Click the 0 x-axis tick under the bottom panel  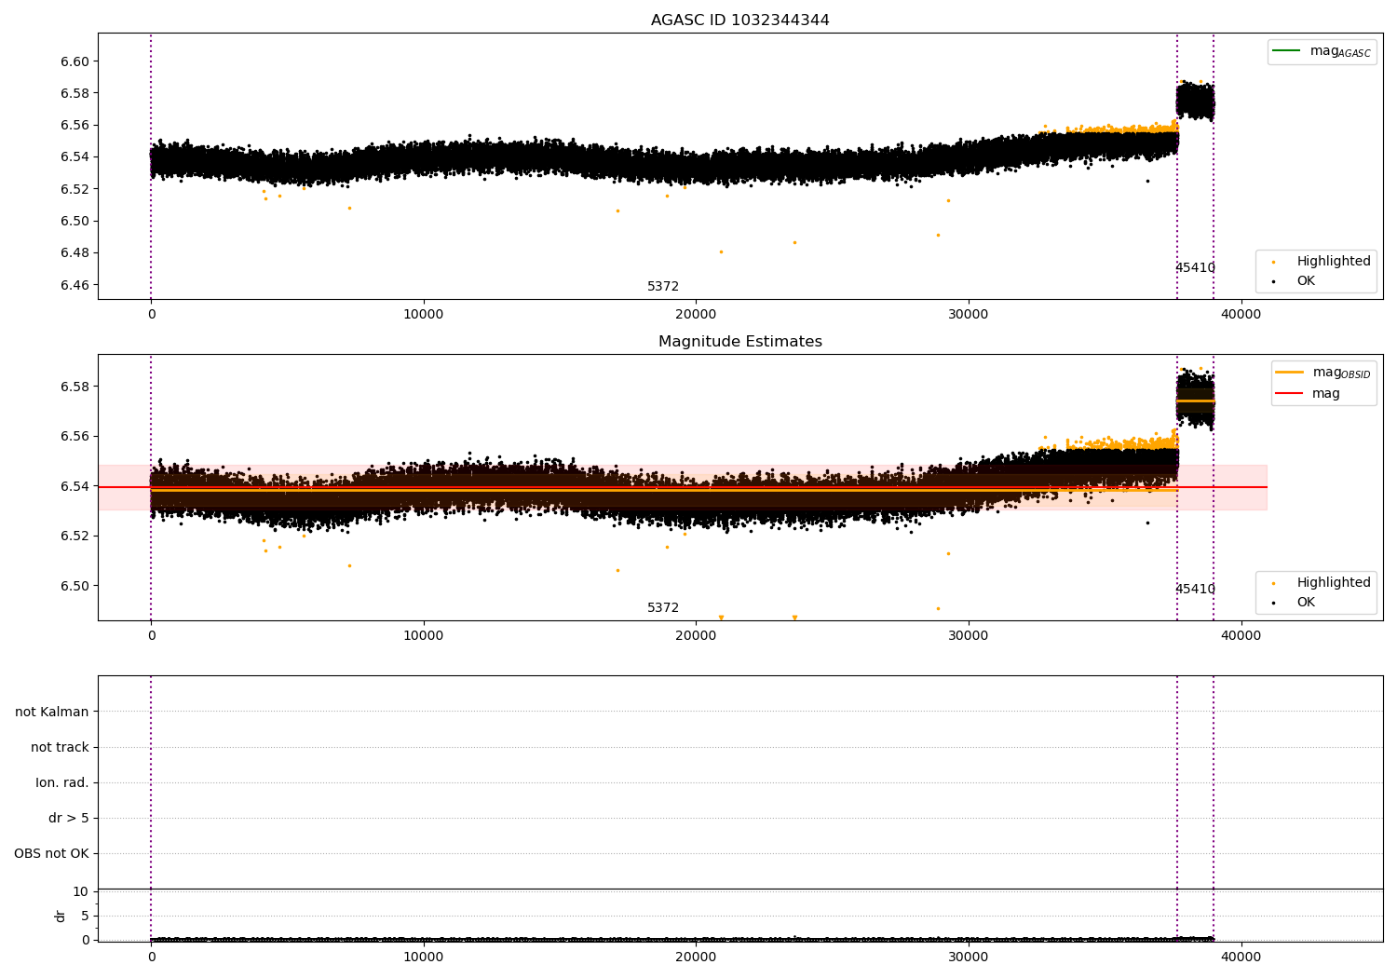[151, 958]
